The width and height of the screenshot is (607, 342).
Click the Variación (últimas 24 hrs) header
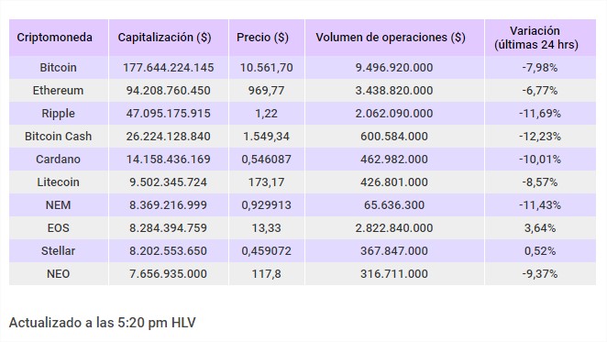tap(536, 38)
